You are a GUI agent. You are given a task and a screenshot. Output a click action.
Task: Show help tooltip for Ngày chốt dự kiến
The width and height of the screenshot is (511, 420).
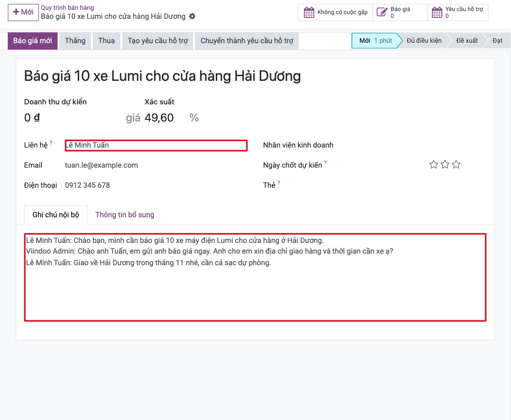point(325,163)
